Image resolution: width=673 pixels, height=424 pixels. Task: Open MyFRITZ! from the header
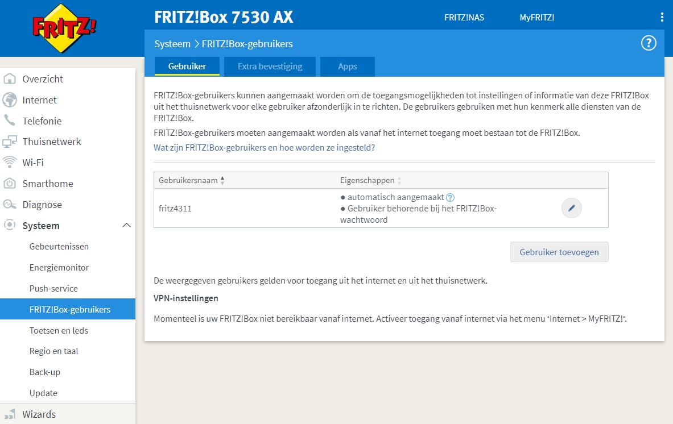point(537,17)
